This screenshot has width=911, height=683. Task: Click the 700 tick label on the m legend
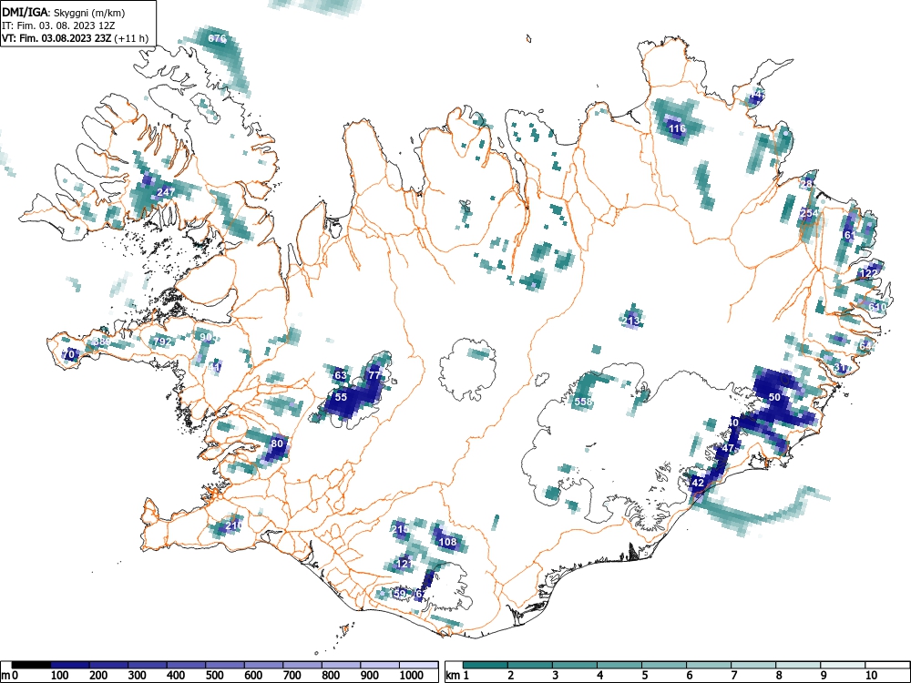[x=292, y=676]
